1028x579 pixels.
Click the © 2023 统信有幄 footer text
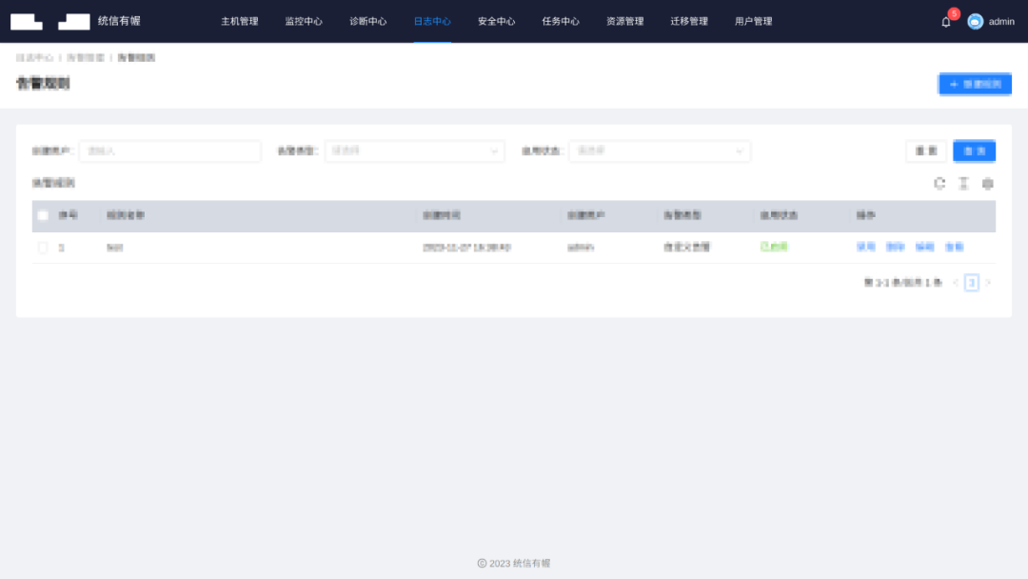[514, 563]
